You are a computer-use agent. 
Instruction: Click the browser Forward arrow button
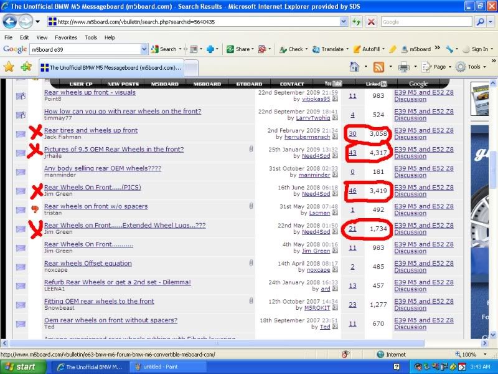tap(26, 22)
